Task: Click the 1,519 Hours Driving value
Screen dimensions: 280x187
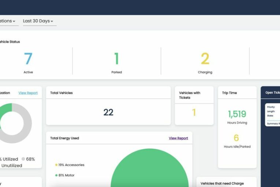Action: 237,114
